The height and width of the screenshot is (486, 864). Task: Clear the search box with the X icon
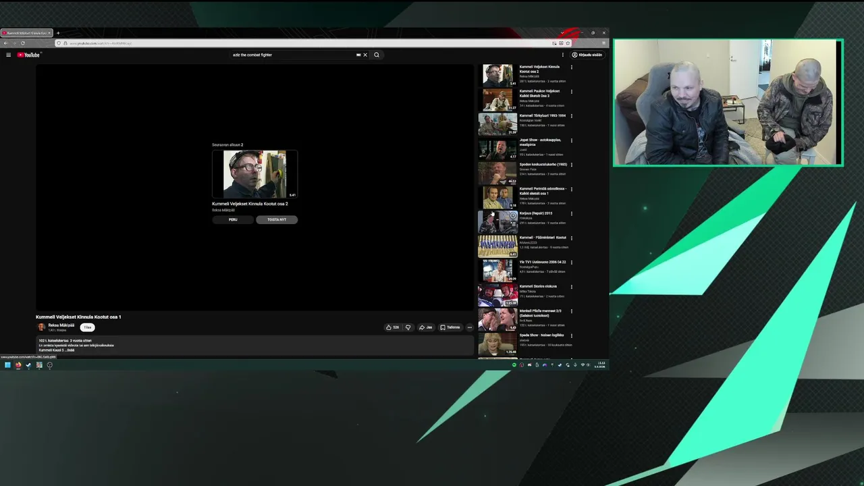pyautogui.click(x=365, y=55)
